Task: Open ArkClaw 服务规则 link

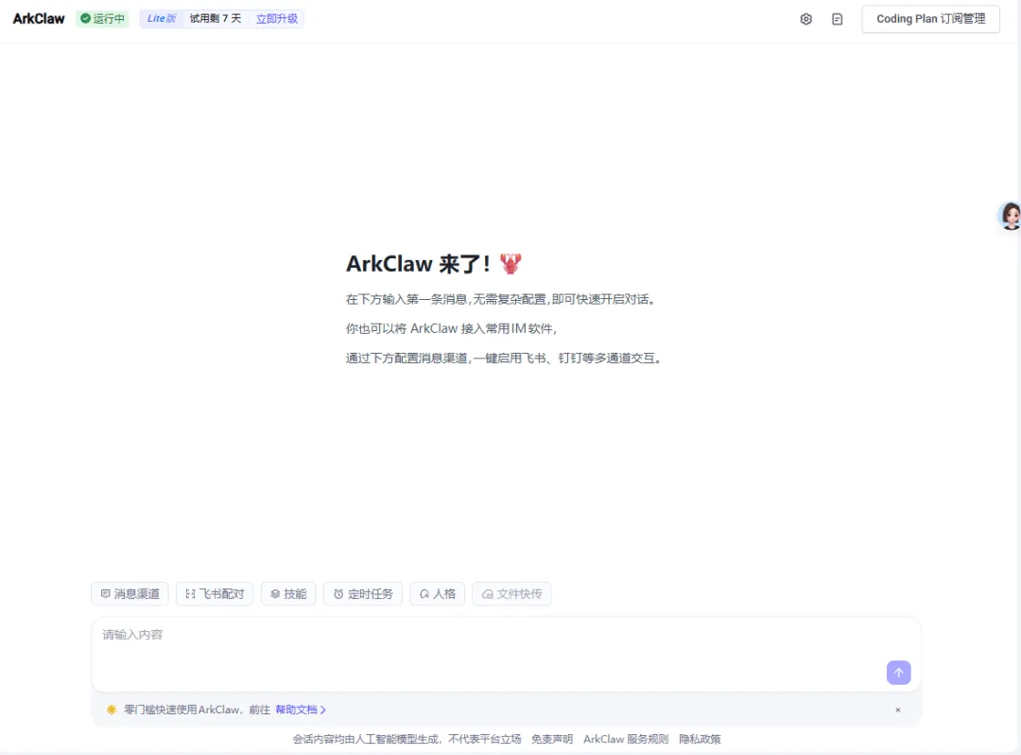Action: pyautogui.click(x=626, y=739)
